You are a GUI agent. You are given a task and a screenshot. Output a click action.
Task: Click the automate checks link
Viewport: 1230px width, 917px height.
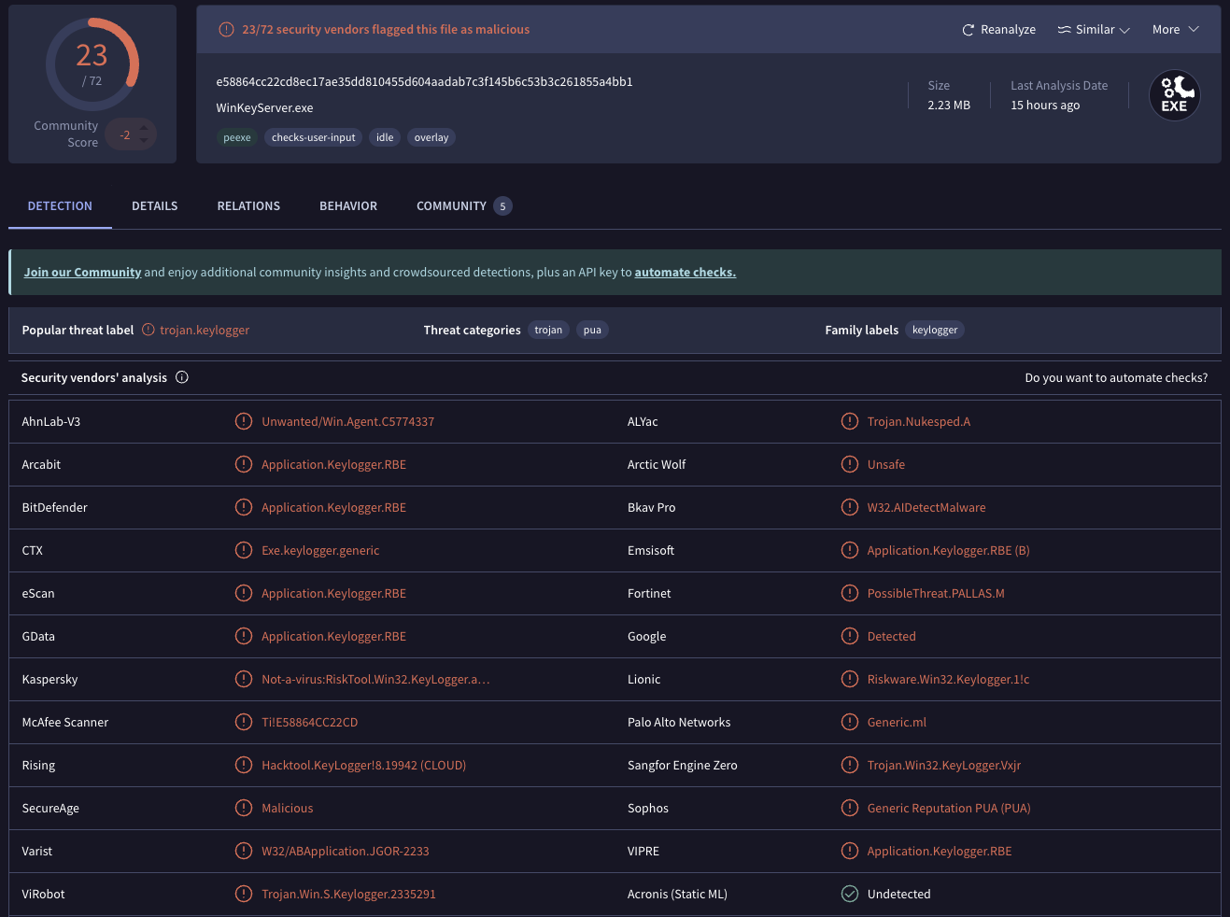pos(686,273)
